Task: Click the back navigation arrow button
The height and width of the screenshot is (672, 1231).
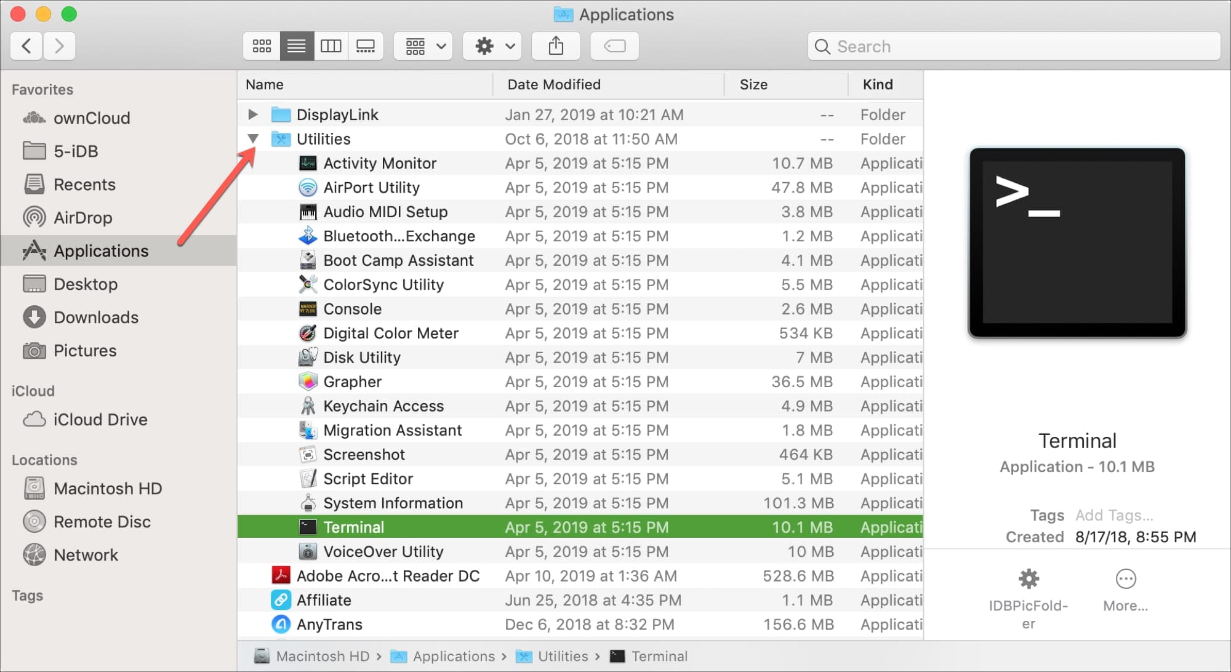Action: pos(27,46)
